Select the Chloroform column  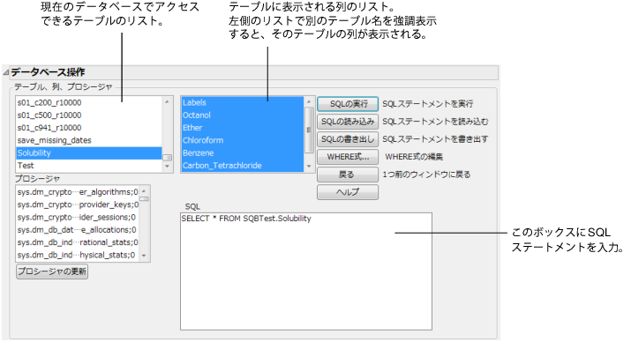[x=243, y=140]
